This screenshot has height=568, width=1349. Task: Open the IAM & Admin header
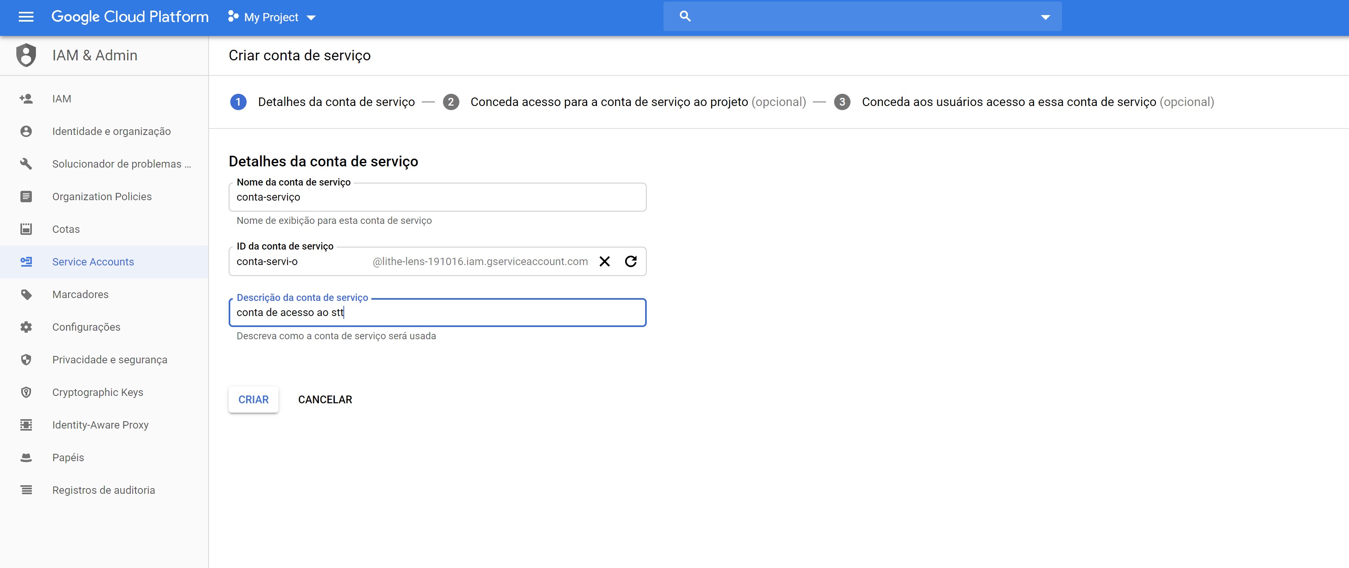tap(95, 55)
